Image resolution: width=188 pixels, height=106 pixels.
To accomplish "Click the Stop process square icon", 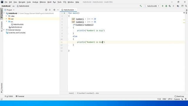I will pyautogui.click(x=173, y=6).
